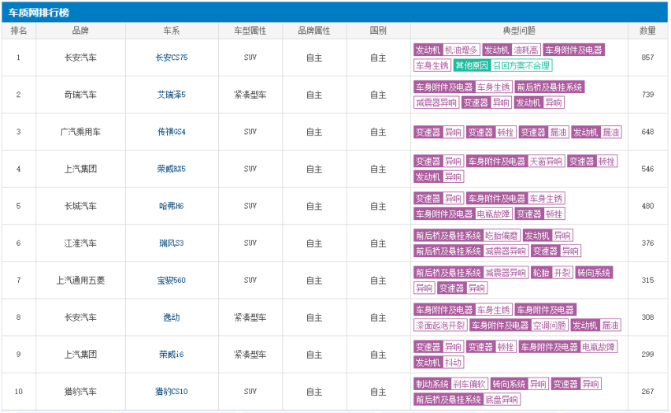
Task: Select the 空调问题 tag in 逸动 row
Action: click(x=550, y=326)
